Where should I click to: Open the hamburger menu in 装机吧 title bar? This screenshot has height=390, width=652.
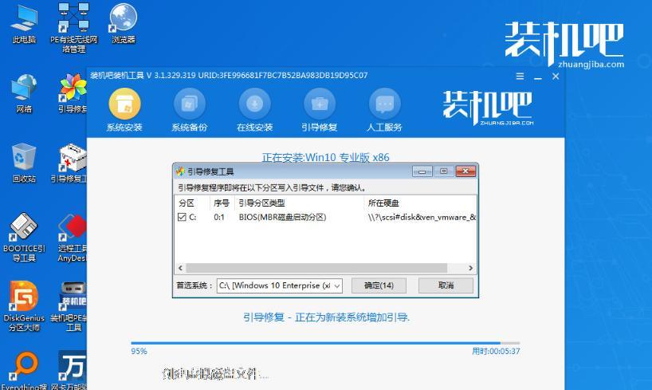click(x=520, y=77)
